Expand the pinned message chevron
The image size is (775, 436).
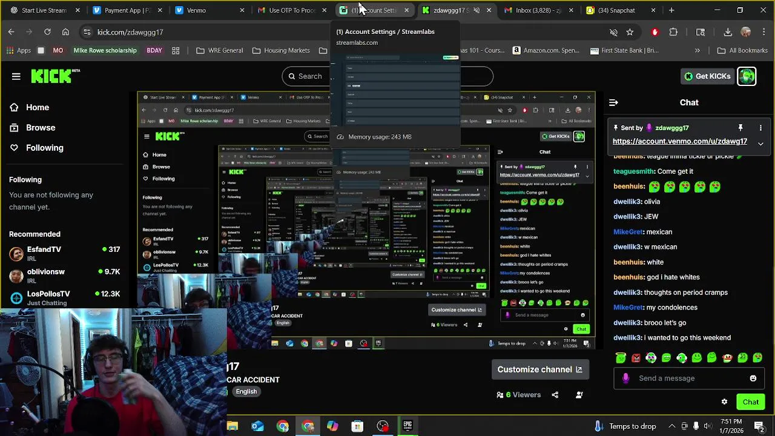coord(760,144)
